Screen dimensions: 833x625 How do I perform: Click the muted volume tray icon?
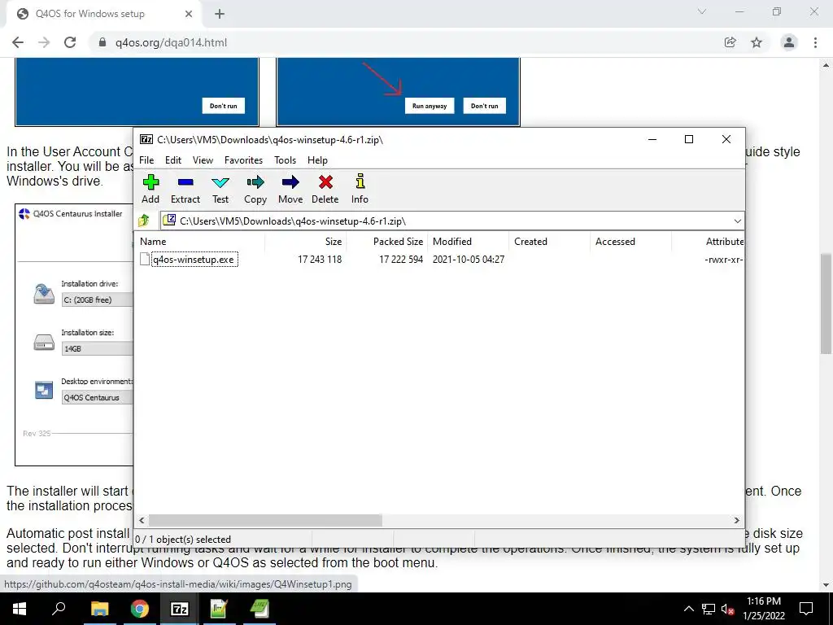pyautogui.click(x=727, y=609)
